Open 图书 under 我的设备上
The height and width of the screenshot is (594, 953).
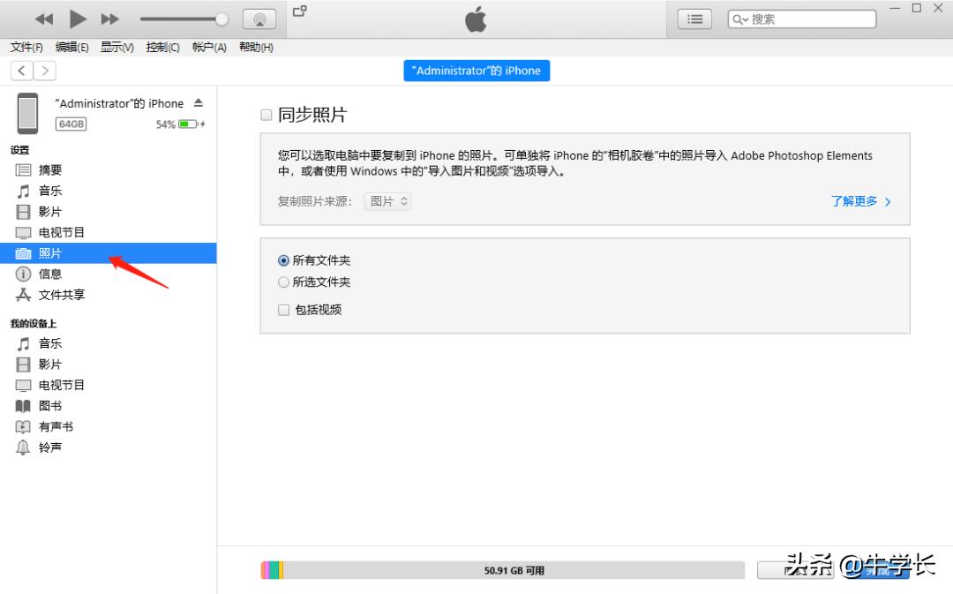pyautogui.click(x=50, y=406)
